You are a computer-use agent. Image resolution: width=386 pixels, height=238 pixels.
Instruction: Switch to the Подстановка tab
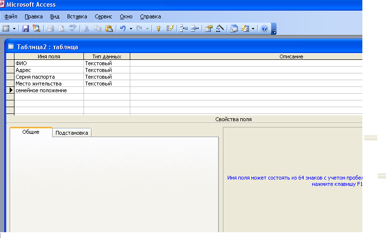(x=71, y=133)
